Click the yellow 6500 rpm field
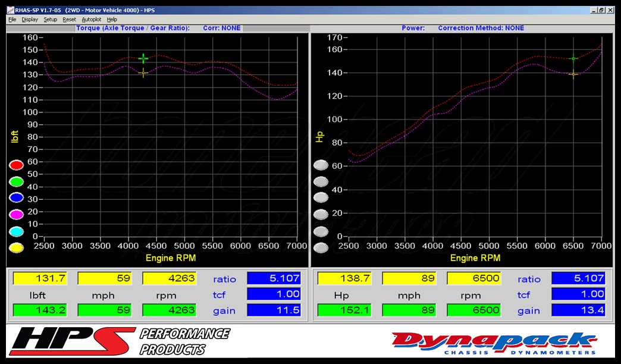The image size is (621, 364). point(473,278)
